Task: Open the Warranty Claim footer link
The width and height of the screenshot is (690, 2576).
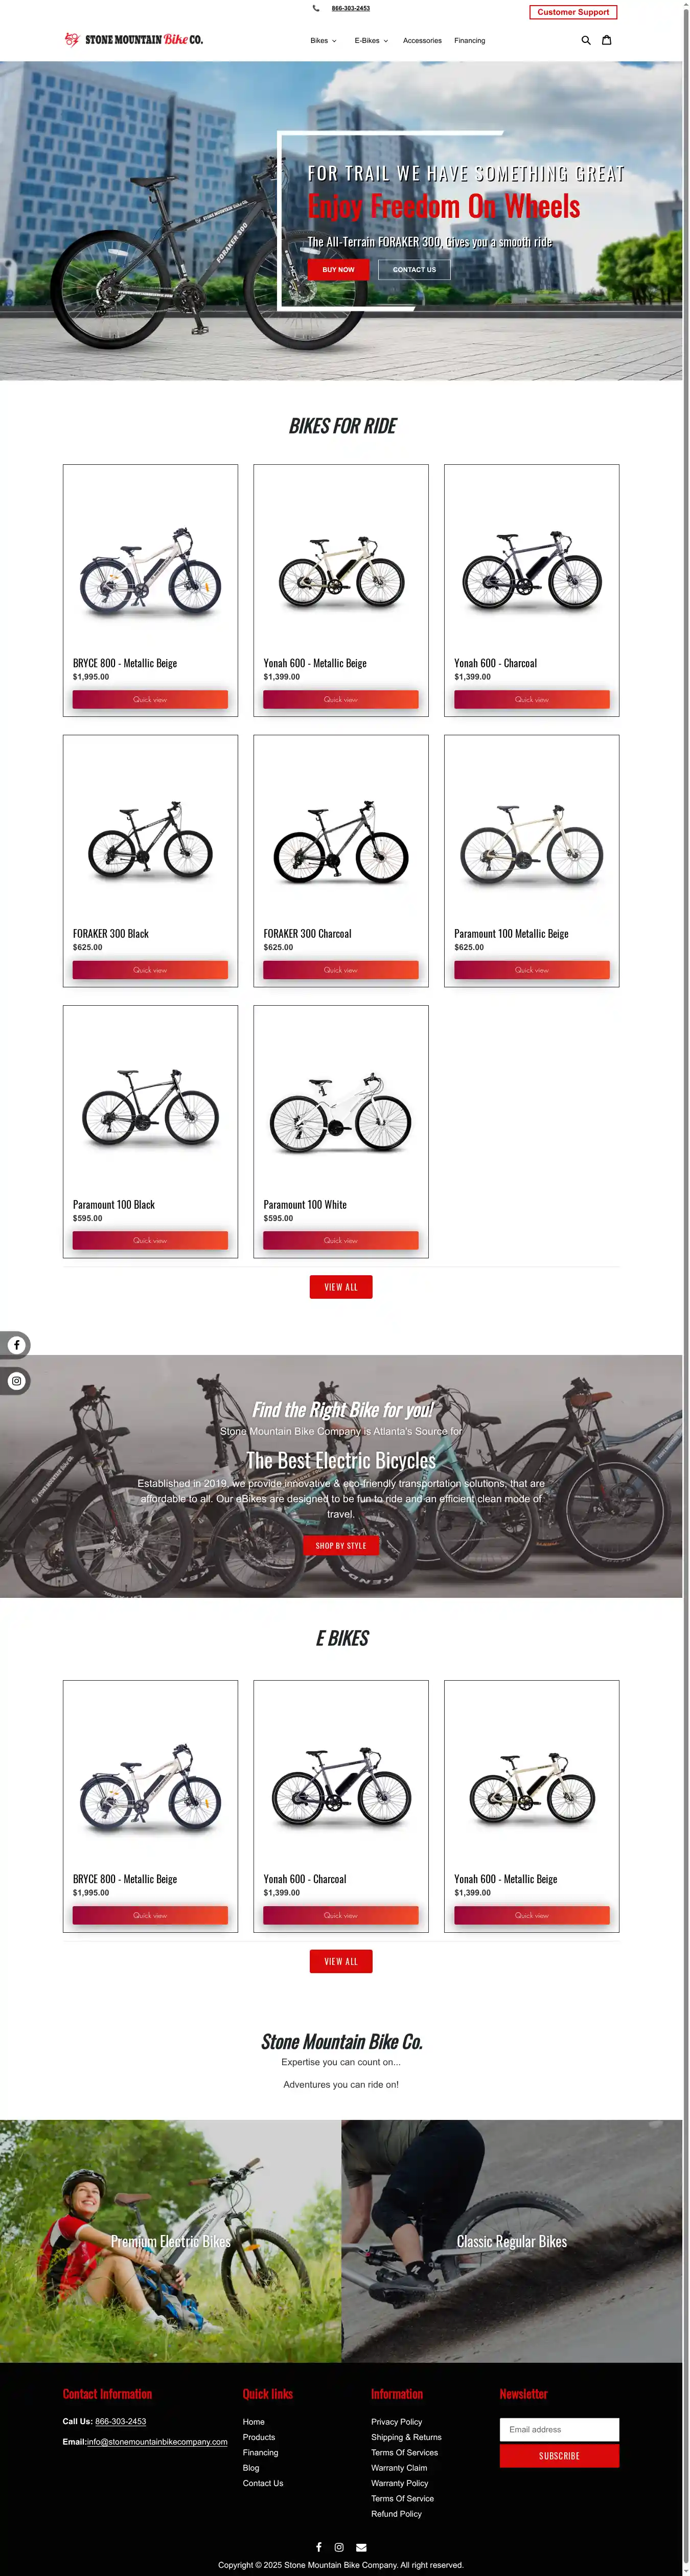Action: point(399,2468)
